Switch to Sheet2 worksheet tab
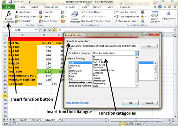The height and width of the screenshot is (126, 178). pyautogui.click(x=37, y=120)
